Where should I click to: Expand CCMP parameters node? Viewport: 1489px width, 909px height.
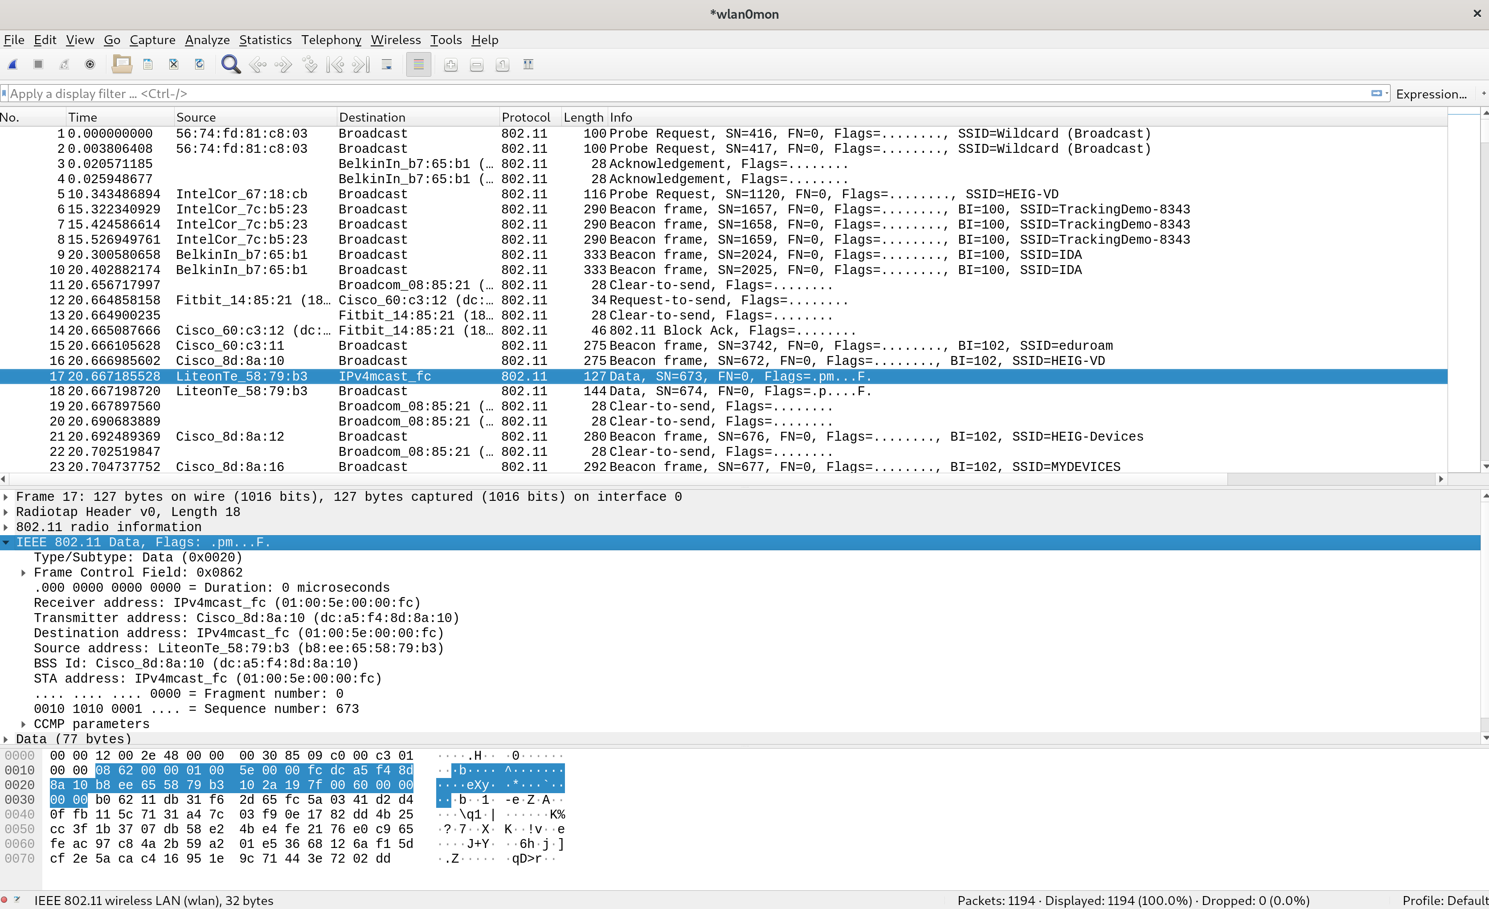click(x=24, y=724)
